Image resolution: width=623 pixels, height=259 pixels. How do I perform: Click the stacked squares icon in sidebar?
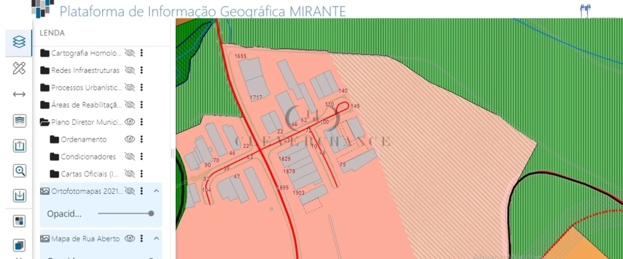coord(19,246)
